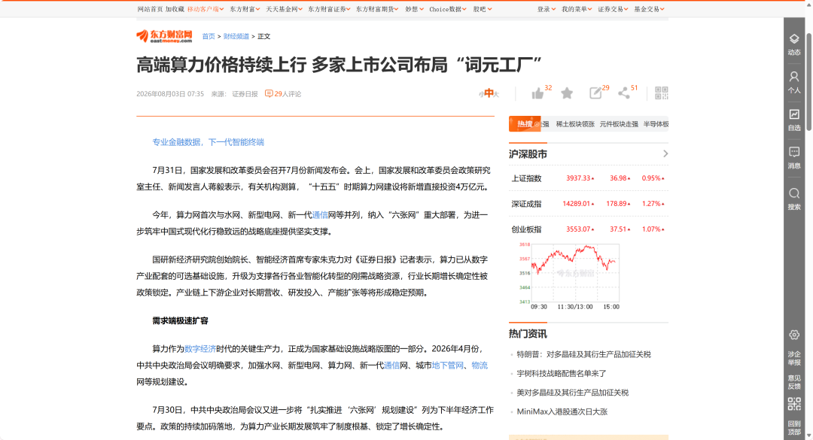Viewport: 813px width, 440px height.
Task: Click the thumbs-up like icon
Action: coord(537,93)
